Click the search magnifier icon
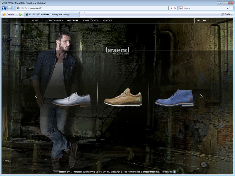 pyautogui.click(x=228, y=8)
